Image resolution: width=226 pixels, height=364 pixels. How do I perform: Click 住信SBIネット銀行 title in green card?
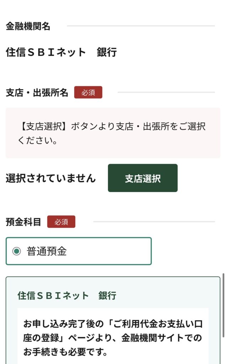(x=67, y=296)
